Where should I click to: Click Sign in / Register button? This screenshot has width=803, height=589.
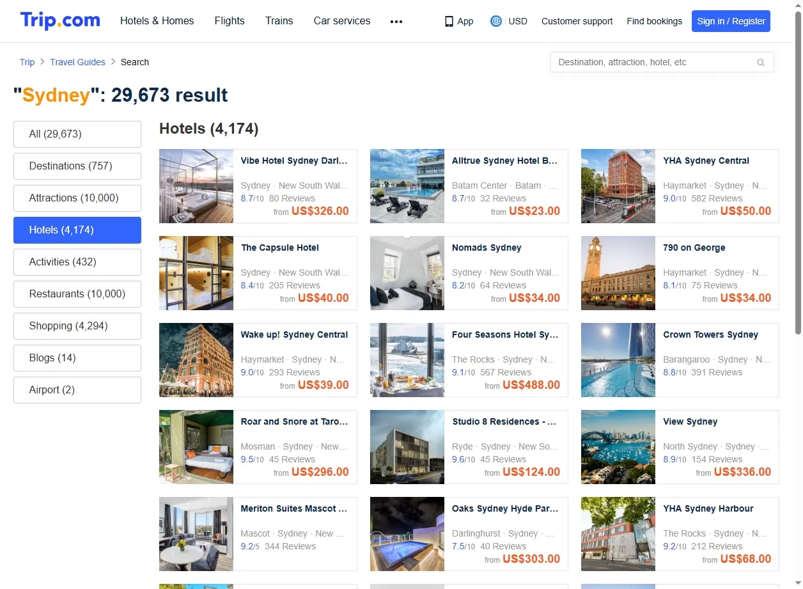[x=731, y=21]
